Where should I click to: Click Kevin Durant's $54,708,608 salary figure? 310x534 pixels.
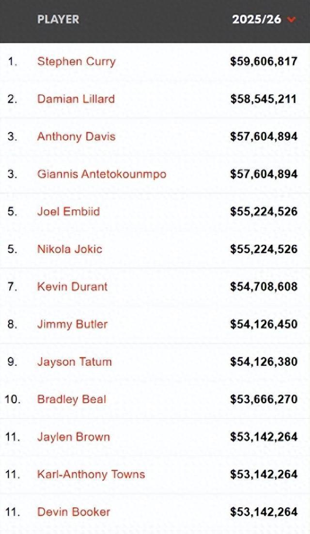coord(263,287)
